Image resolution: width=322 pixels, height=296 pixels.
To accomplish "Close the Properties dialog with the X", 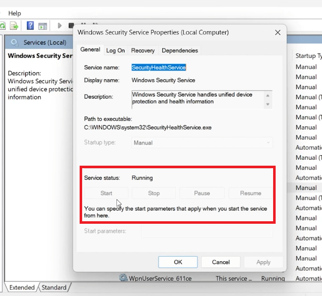I will tap(278, 32).
